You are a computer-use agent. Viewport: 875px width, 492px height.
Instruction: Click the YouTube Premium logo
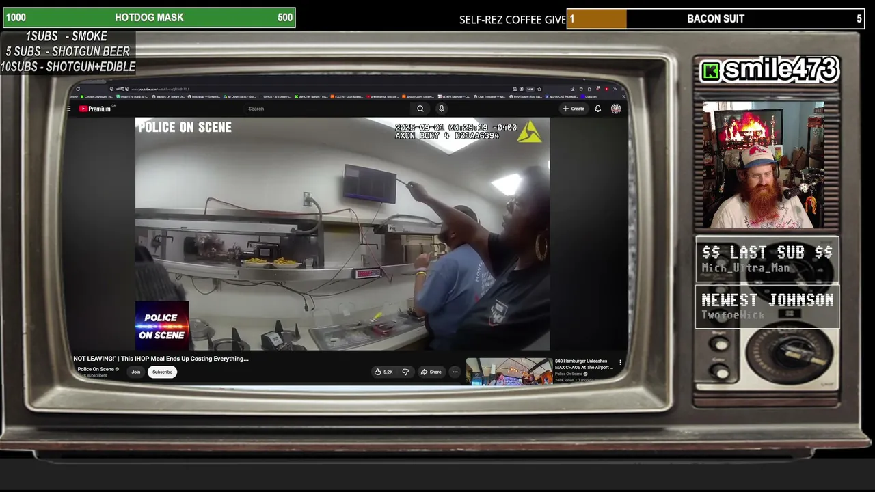point(94,109)
